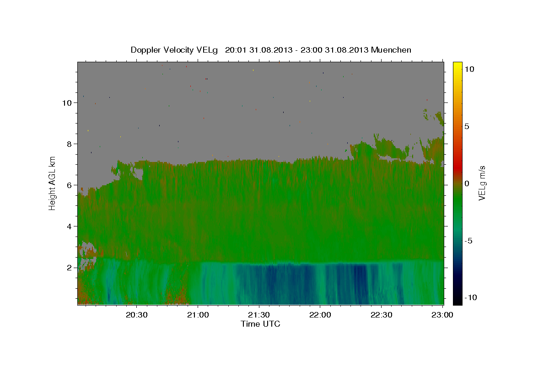
Task: Click the Height AGL km axis title
Action: click(x=53, y=183)
